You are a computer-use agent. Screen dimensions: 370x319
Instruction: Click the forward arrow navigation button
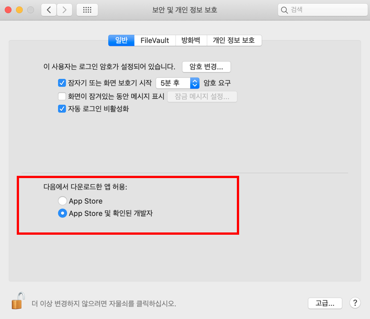(x=64, y=10)
